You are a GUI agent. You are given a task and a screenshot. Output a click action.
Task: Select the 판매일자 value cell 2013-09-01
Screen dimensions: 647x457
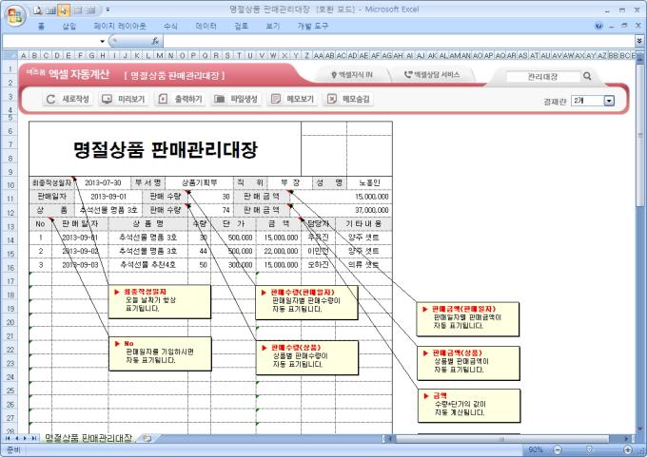108,197
